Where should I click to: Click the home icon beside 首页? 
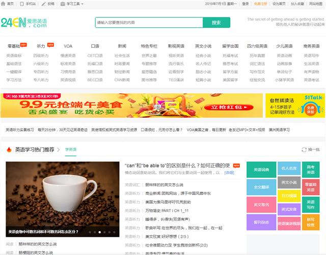coord(3,4)
